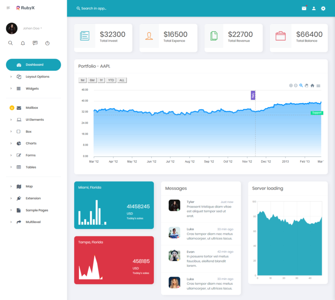Click the yellow Mailbox notification badge
The height and width of the screenshot is (300, 335).
[12, 108]
